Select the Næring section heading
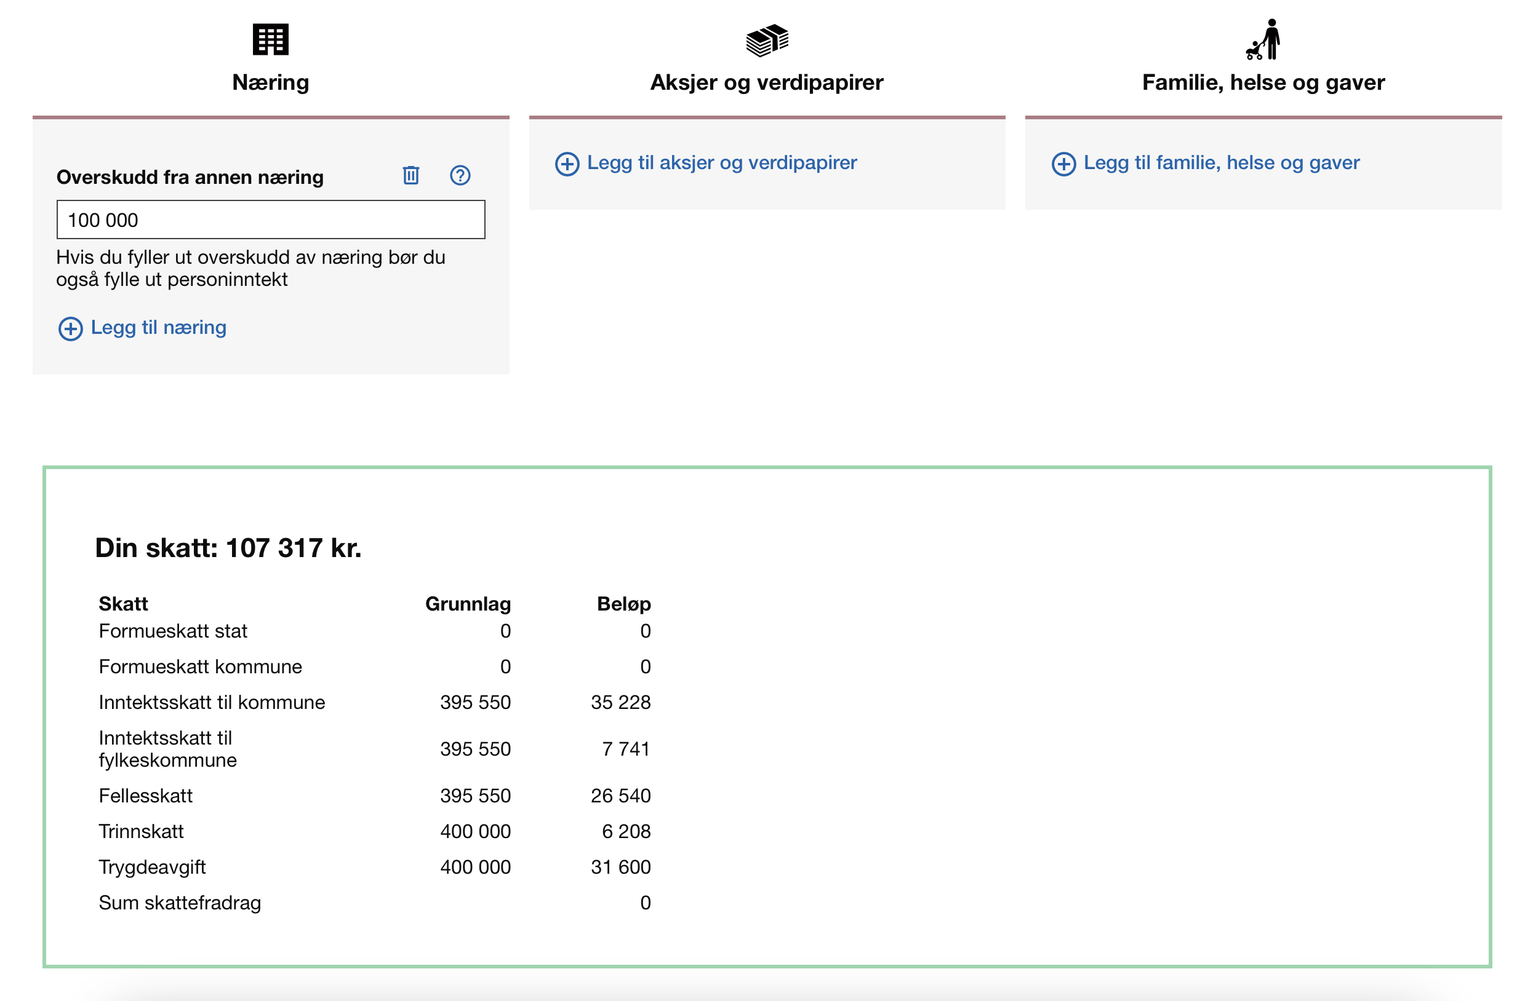Viewport: 1533px width, 1001px height. [271, 82]
